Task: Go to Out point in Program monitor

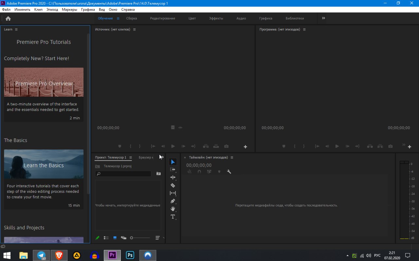Action: point(357,146)
